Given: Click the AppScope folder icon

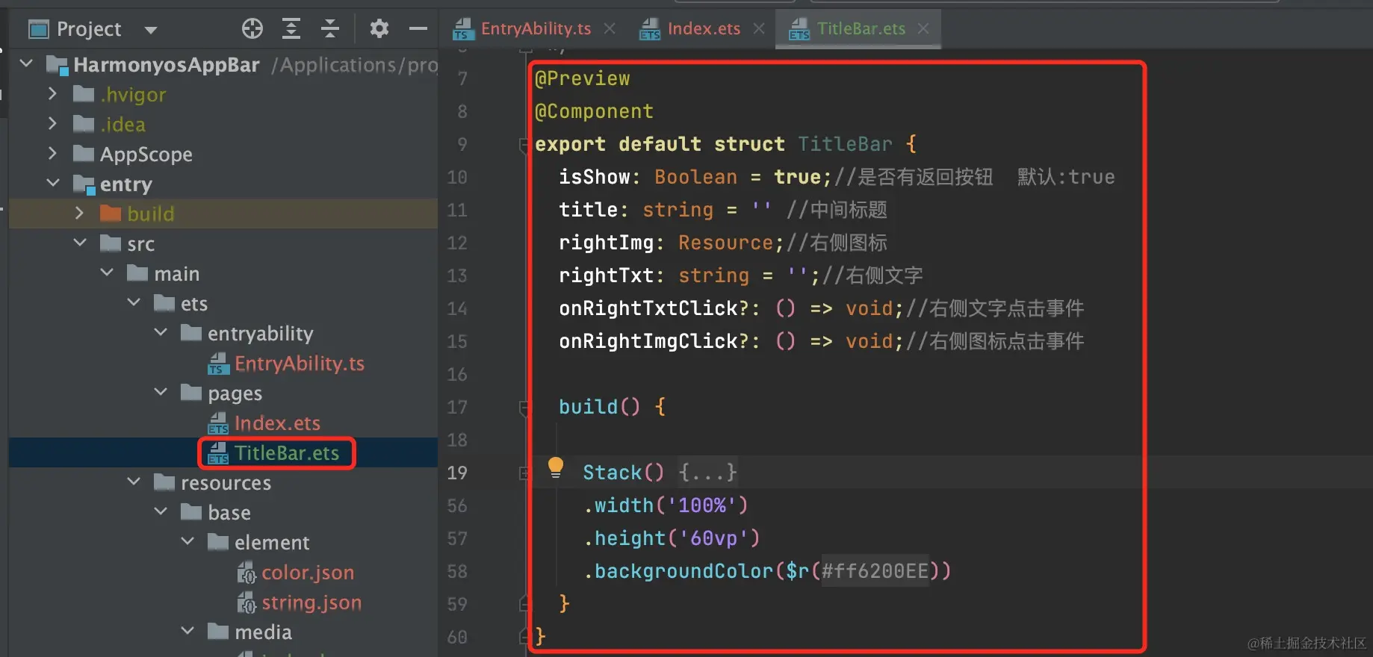Looking at the screenshot, I should (x=84, y=154).
